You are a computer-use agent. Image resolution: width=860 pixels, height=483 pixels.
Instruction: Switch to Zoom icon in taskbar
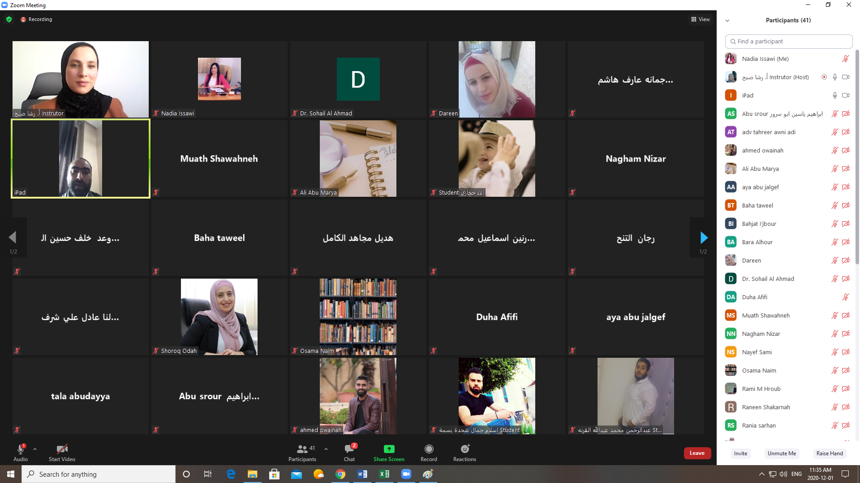[x=406, y=474]
